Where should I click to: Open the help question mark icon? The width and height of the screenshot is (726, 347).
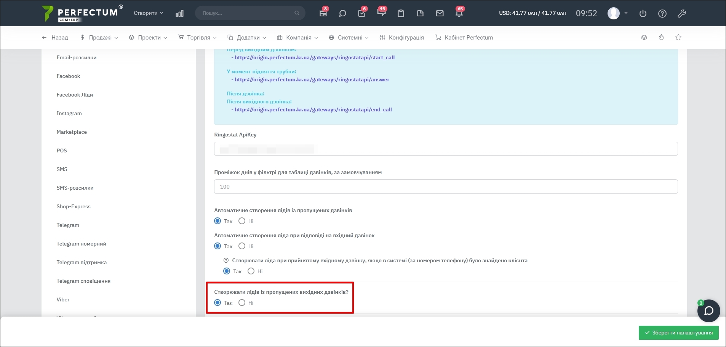coord(662,13)
